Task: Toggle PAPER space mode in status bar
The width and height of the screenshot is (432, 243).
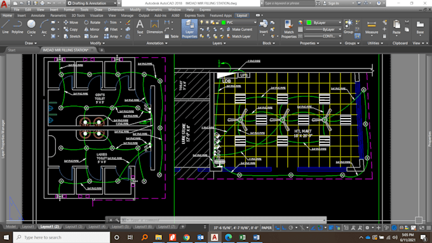Action: [x=266, y=228]
